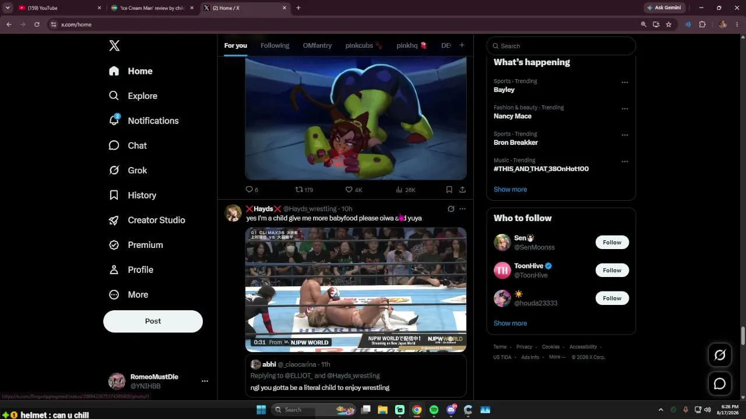This screenshot has height=419, width=746.
Task: Click the X search field
Action: 561,46
